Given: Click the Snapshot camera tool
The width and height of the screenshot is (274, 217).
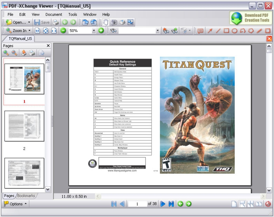Looking at the screenshot, I should pyautogui.click(x=114, y=22).
